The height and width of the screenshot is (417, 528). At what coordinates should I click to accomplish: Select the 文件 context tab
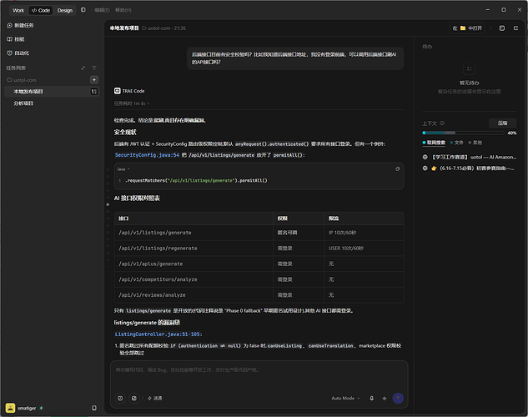[x=456, y=143]
